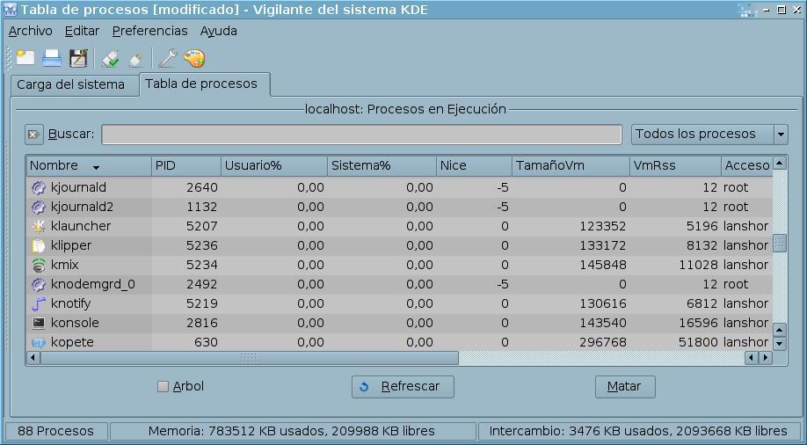The image size is (807, 445).
Task: Select the klauncher process row name
Action: 81,227
